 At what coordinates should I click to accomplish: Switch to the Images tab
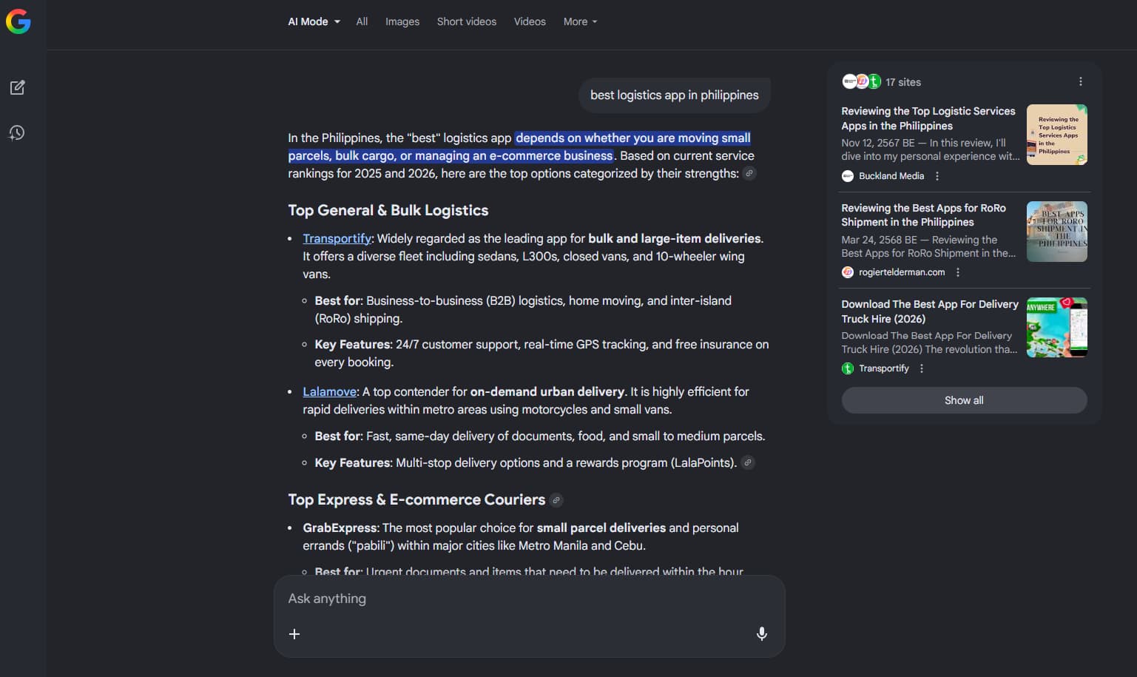pos(402,21)
